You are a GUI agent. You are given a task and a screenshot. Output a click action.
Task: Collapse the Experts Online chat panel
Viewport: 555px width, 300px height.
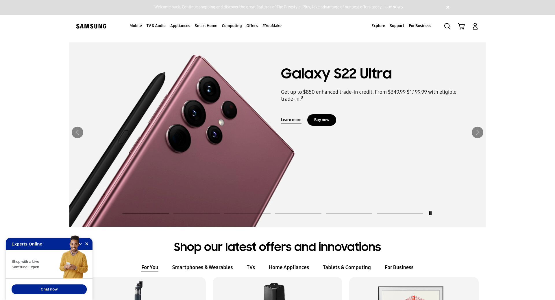[x=80, y=244]
